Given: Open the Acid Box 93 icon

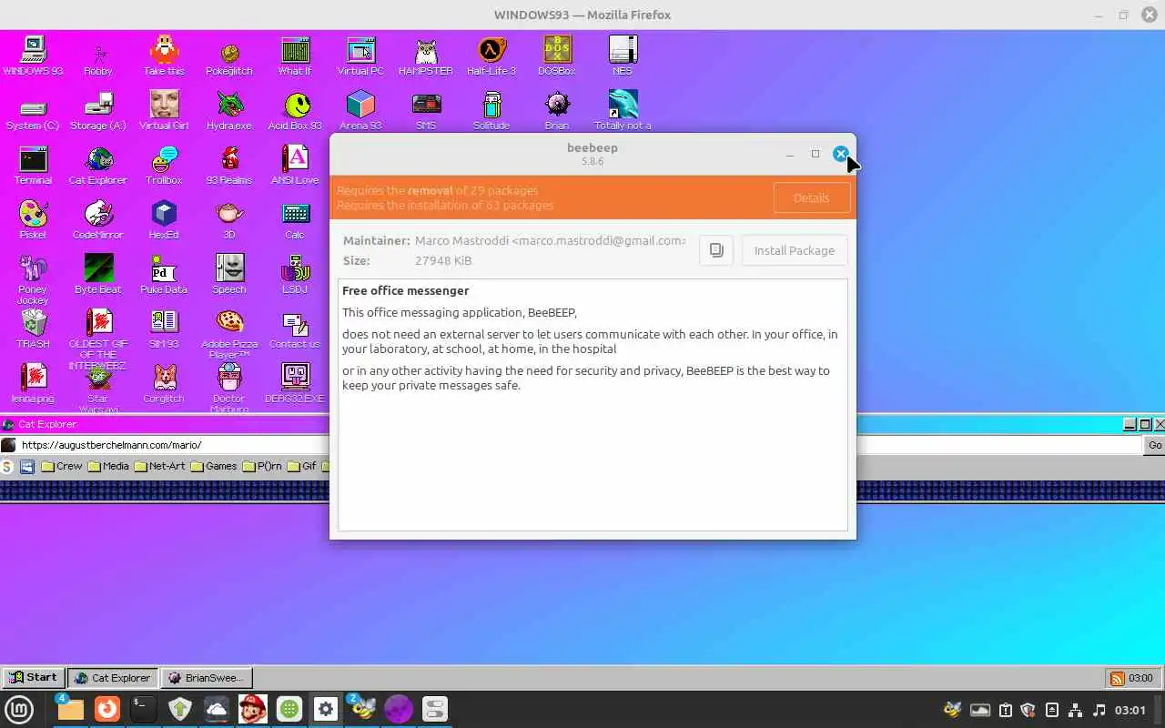Looking at the screenshot, I should pos(295,110).
